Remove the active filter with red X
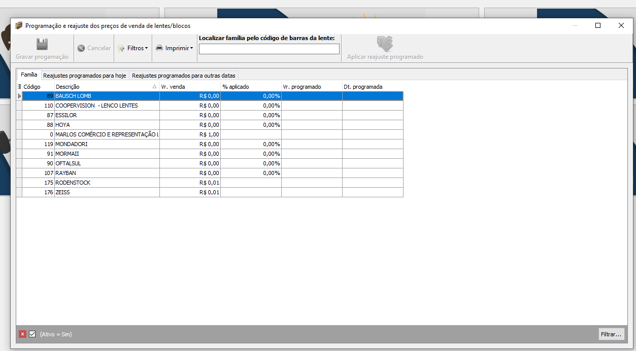This screenshot has height=351, width=636. click(x=22, y=334)
